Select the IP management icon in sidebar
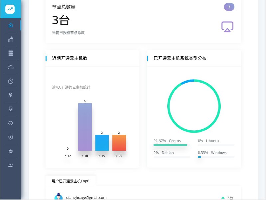266x200 pixels. [x=10, y=109]
